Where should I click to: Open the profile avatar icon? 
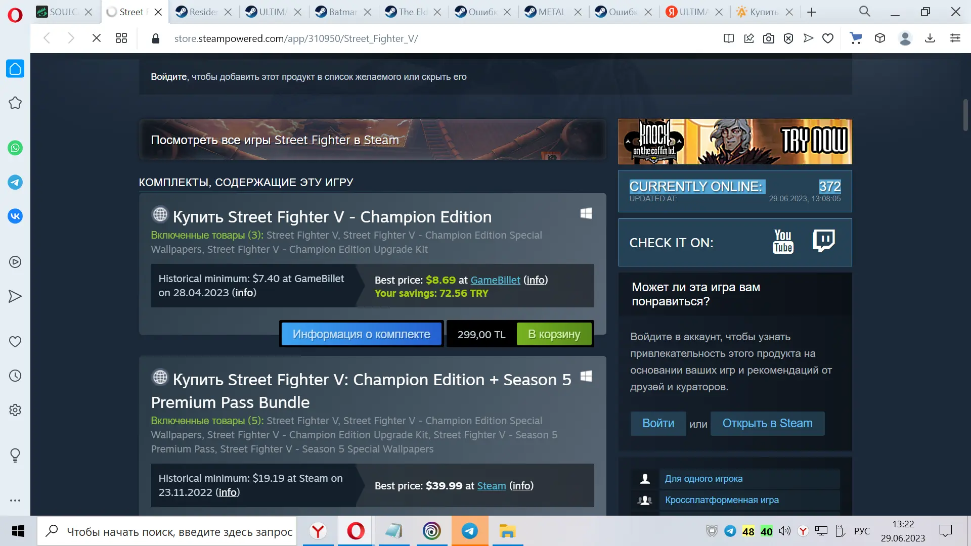coord(905,38)
